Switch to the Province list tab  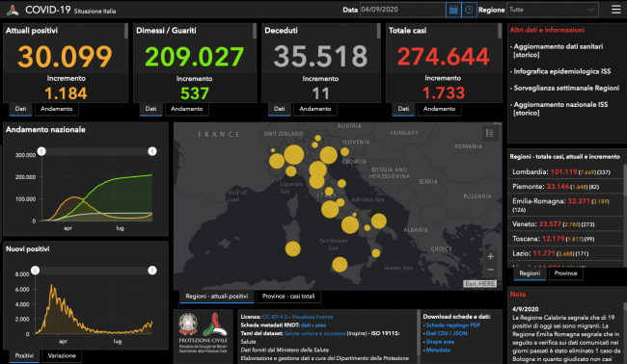[566, 273]
